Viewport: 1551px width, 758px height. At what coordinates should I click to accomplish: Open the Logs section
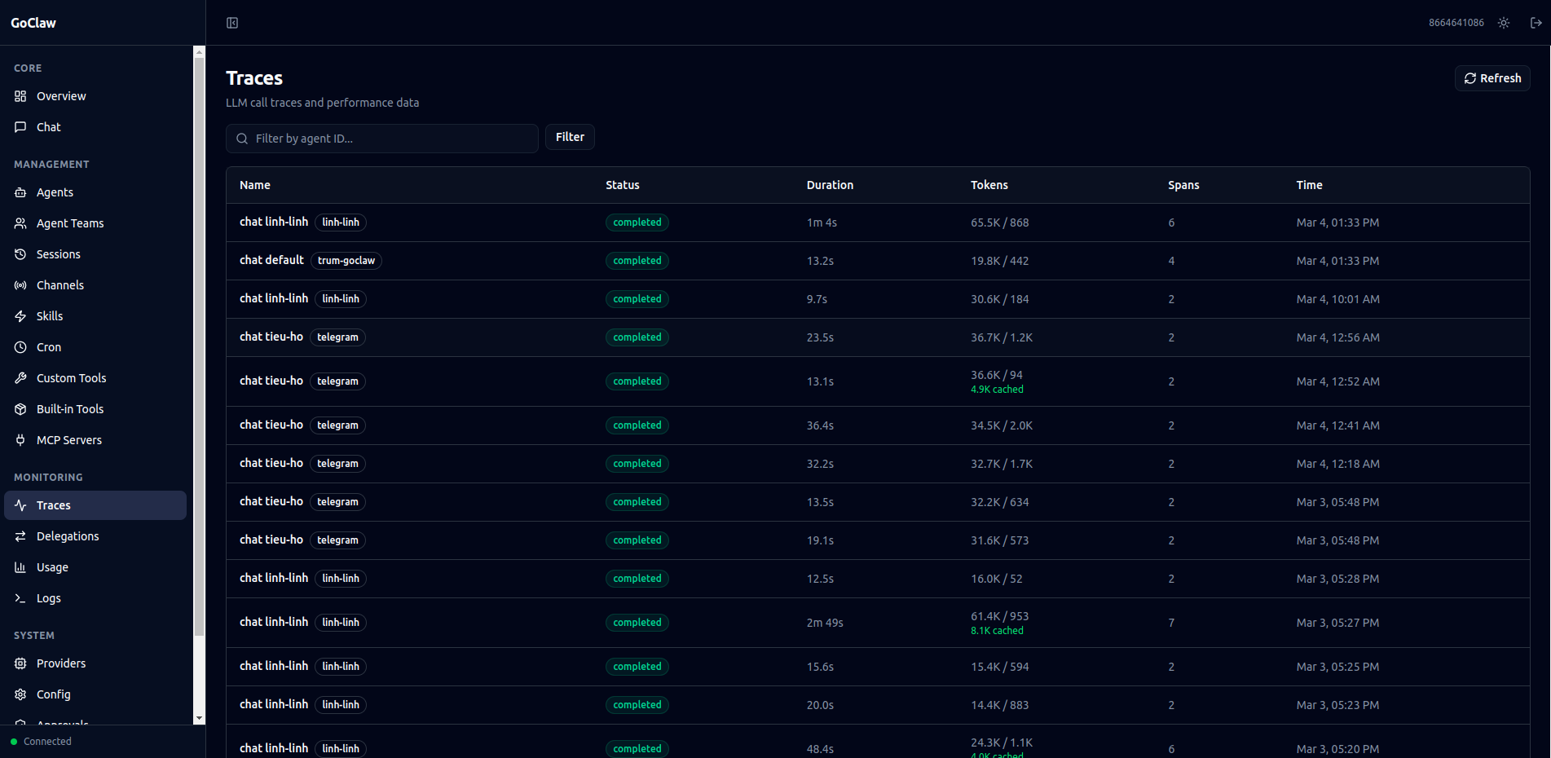click(x=49, y=598)
